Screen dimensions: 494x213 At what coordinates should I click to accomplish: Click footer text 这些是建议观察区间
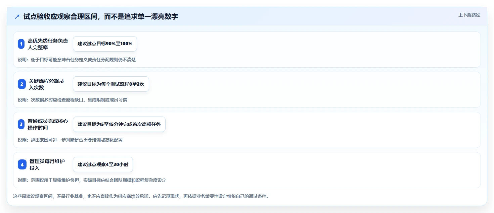tap(141, 196)
